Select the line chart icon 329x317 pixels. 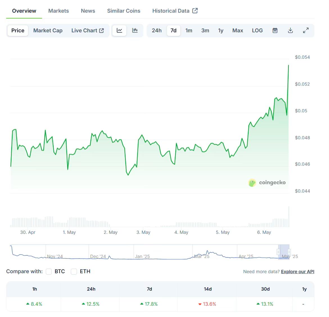tap(119, 30)
